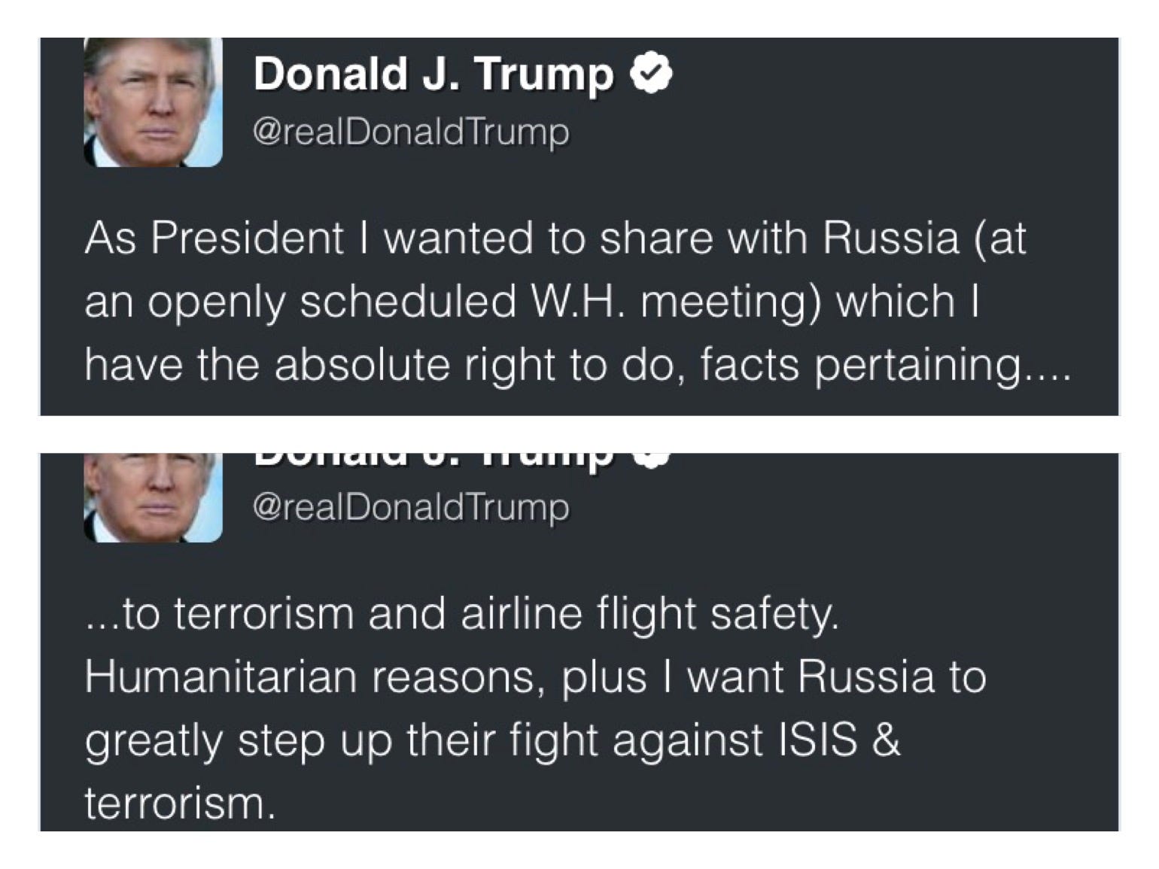Click the line starting 'Humanitarian reasons, plus'
1159x869 pixels.
[535, 677]
